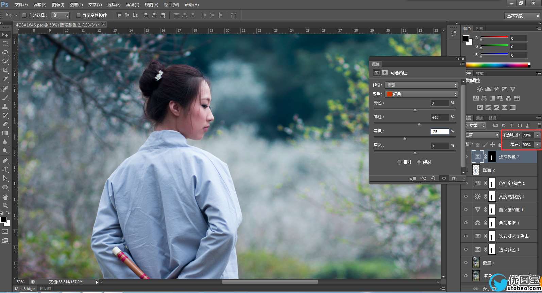Check the 显示变换控件 option
542x293 pixels.
click(x=79, y=15)
